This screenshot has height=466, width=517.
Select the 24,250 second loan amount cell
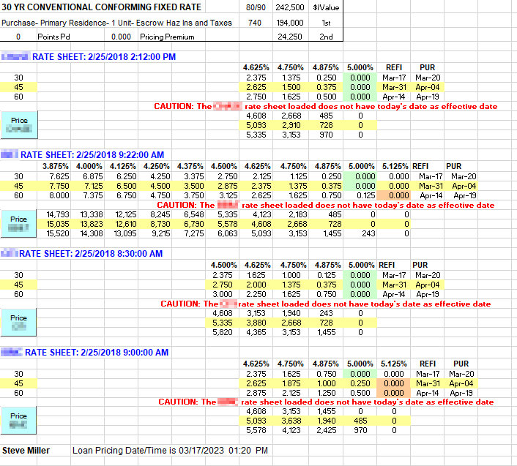pyautogui.click(x=291, y=36)
